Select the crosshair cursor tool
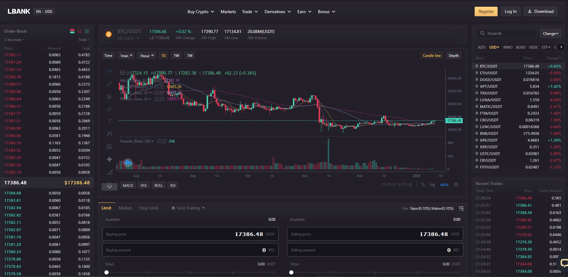 coord(110,71)
